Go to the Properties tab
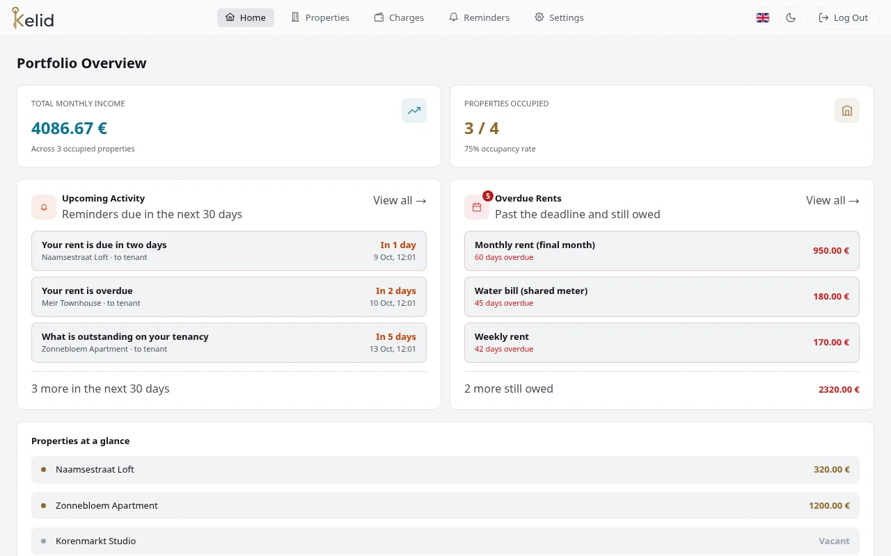 (x=320, y=17)
